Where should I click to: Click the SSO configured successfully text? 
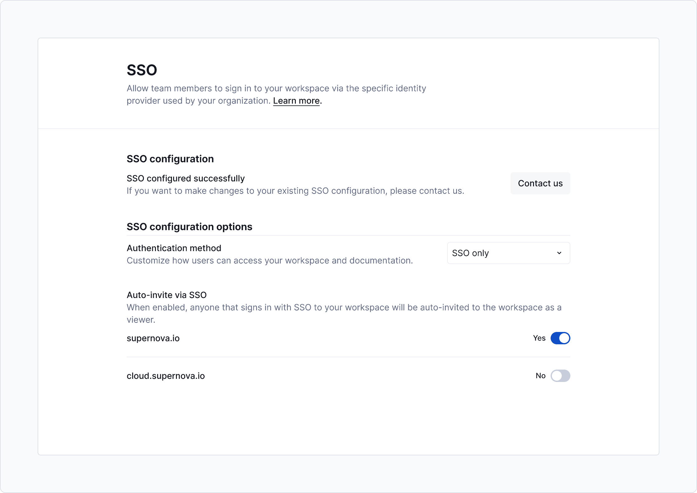[185, 178]
